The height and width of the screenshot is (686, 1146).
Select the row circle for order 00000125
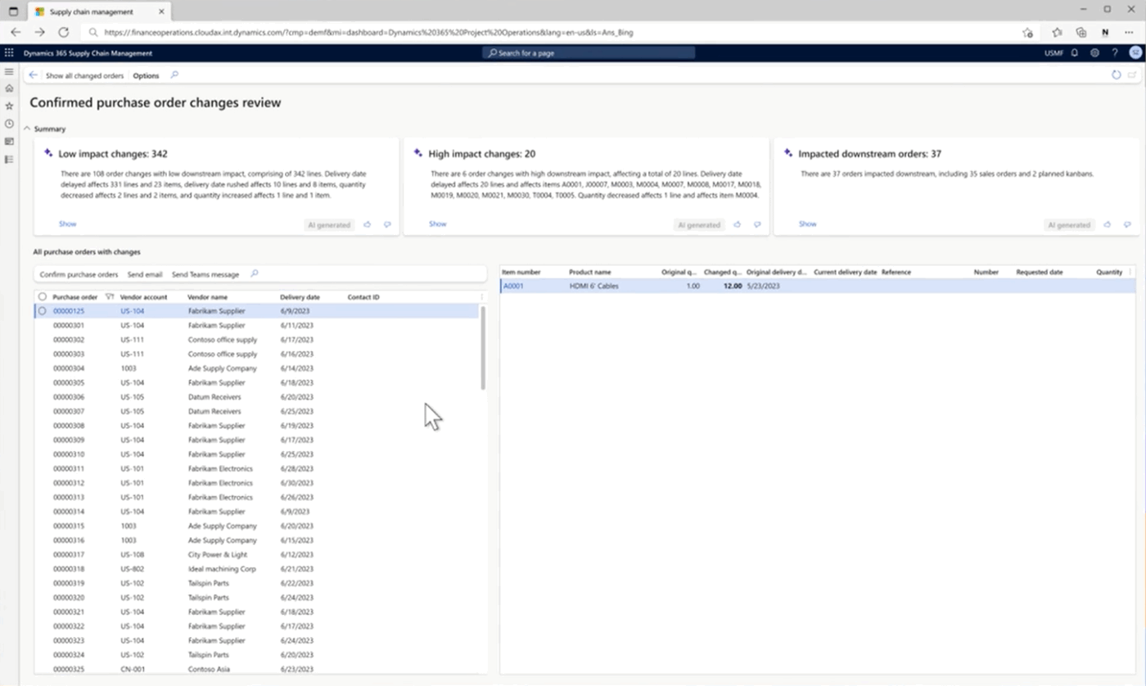pos(43,311)
